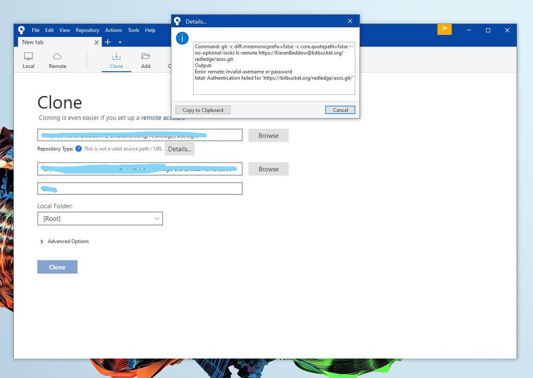Open the Tools menu
Screen dimensions: 533x378
[x=134, y=30]
